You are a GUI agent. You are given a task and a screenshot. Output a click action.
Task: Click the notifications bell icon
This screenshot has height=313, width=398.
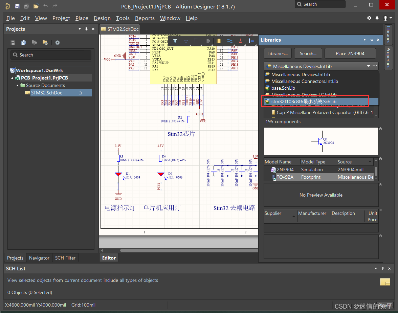click(x=377, y=18)
